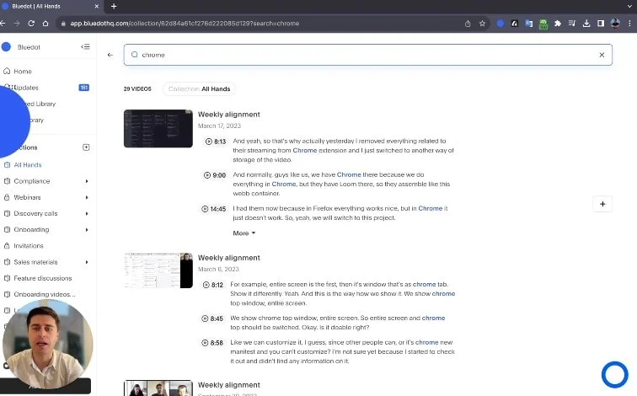The height and width of the screenshot is (396, 637).
Task: Click the 151 updates badge
Action: click(83, 88)
